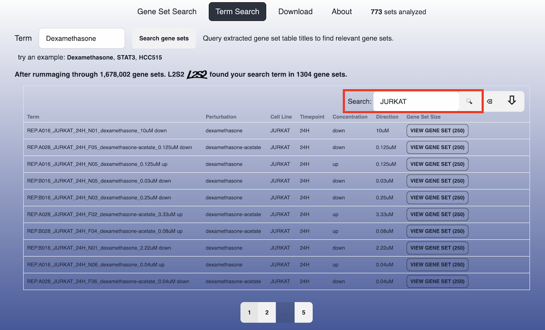Click the download arrow icon
The width and height of the screenshot is (545, 330).
click(512, 101)
